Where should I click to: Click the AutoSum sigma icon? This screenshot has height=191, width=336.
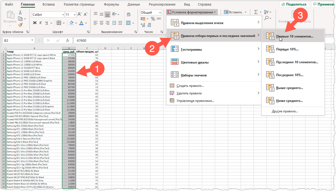(x=256, y=12)
